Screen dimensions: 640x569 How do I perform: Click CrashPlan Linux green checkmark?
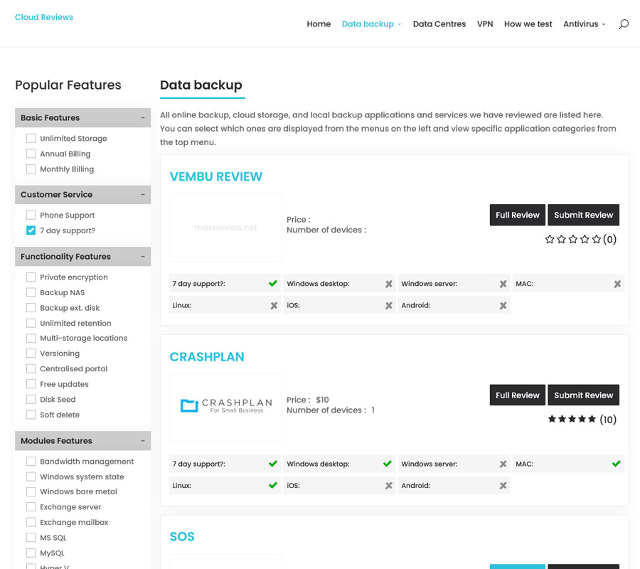pyautogui.click(x=273, y=485)
